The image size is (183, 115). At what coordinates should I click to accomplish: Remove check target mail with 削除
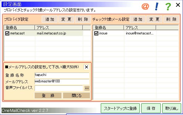coord(171,19)
